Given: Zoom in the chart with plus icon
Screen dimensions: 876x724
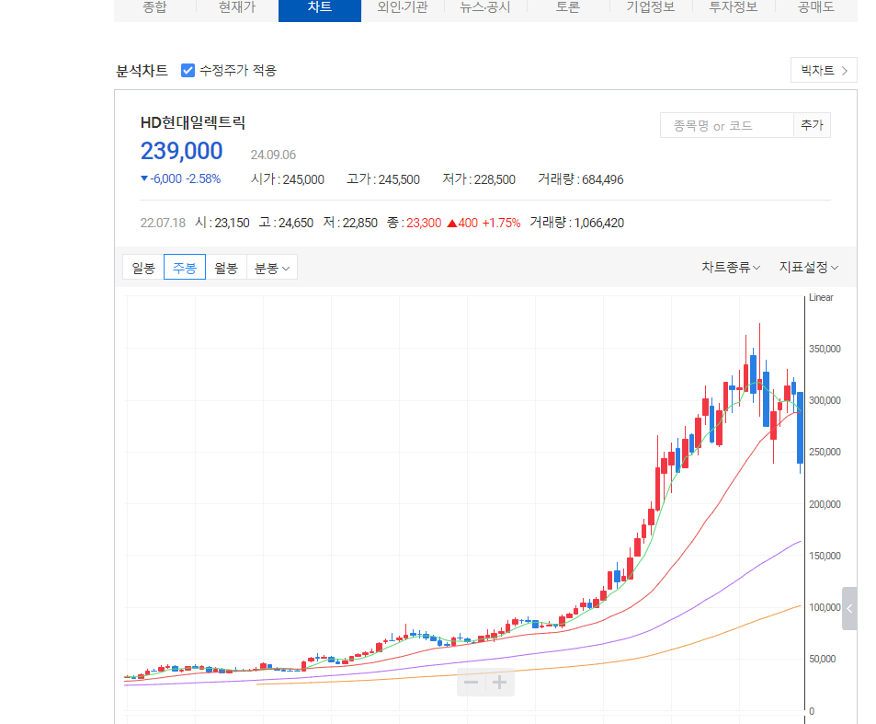Looking at the screenshot, I should tap(499, 683).
